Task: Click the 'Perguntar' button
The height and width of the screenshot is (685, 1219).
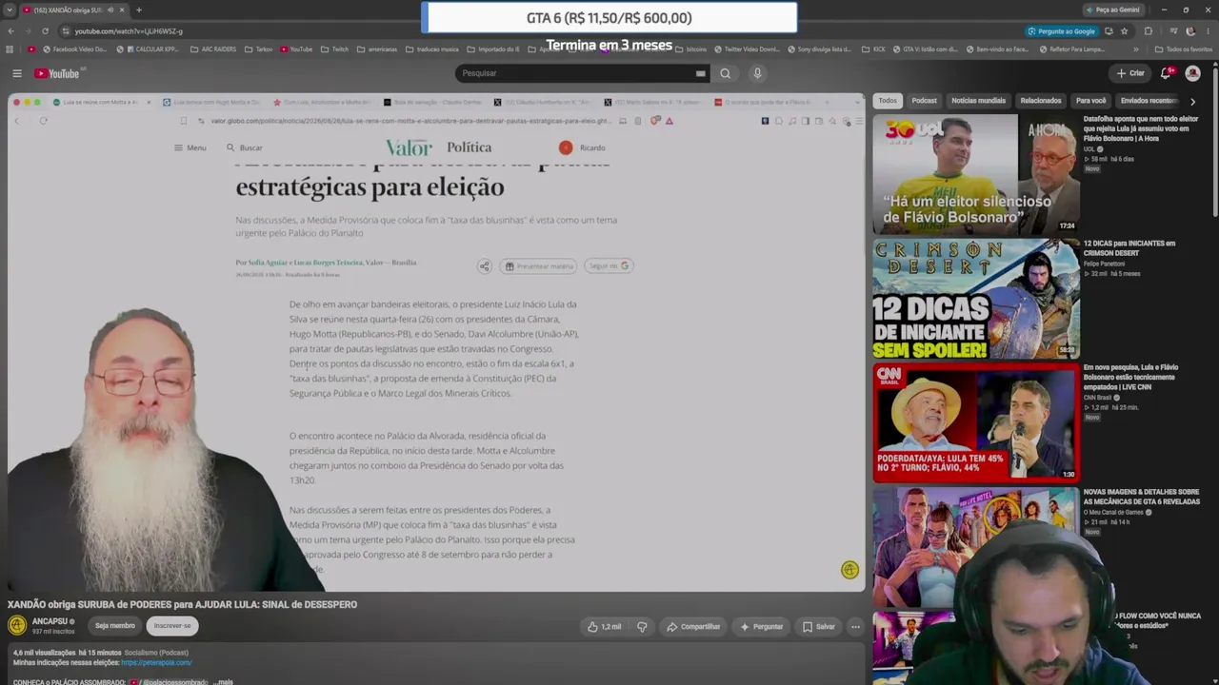Action: coord(761,627)
